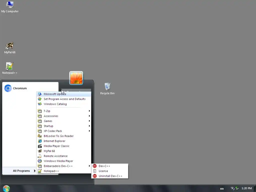Click the user account flower picture
The width and height of the screenshot is (256, 192).
tap(76, 78)
